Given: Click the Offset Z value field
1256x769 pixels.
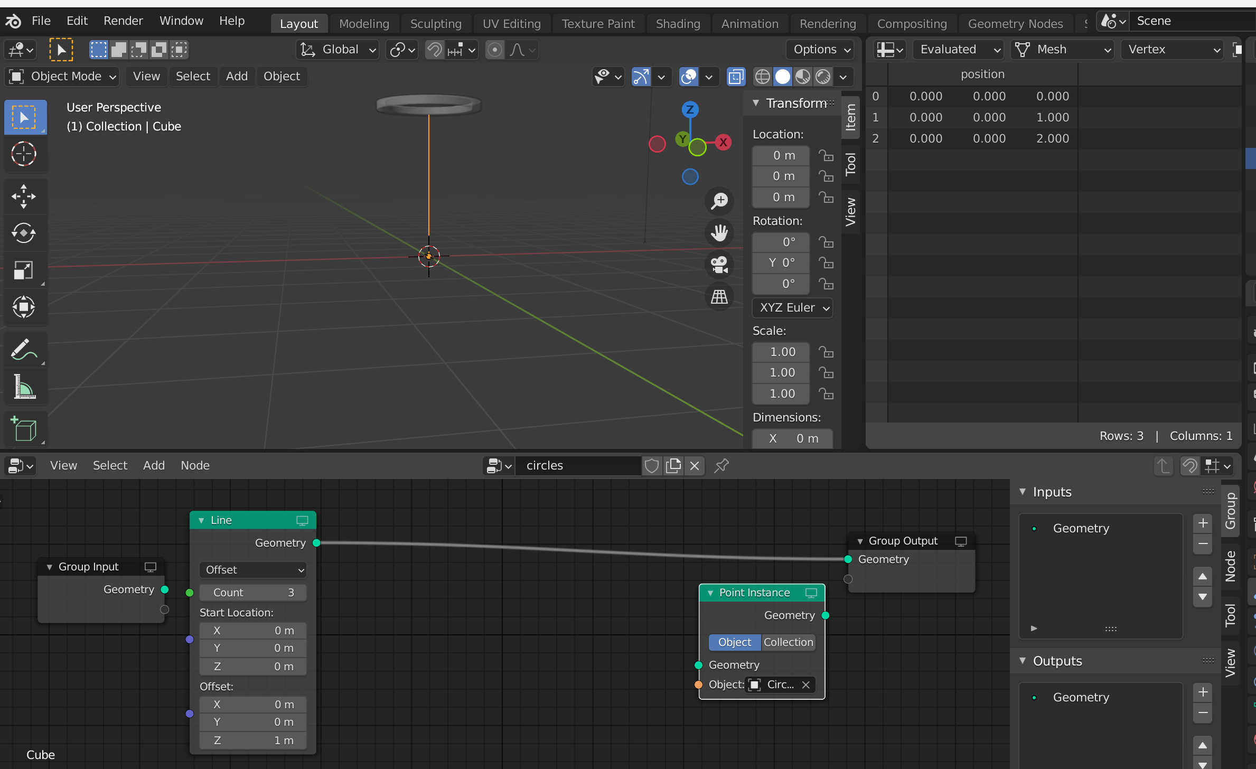Looking at the screenshot, I should point(253,741).
